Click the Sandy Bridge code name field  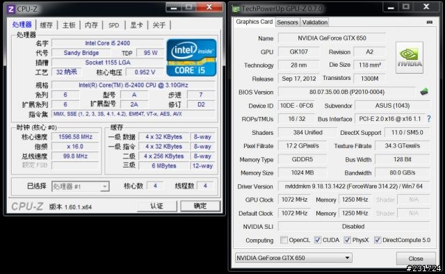coord(81,53)
